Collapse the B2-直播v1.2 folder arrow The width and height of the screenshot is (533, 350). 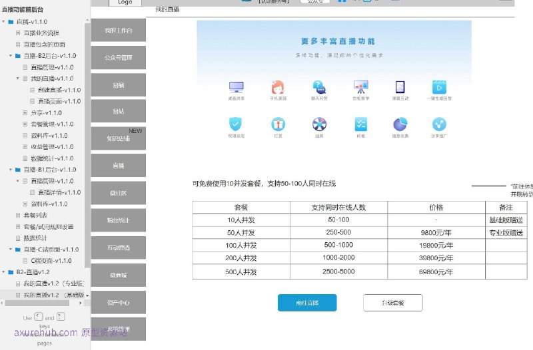[x=3, y=272]
